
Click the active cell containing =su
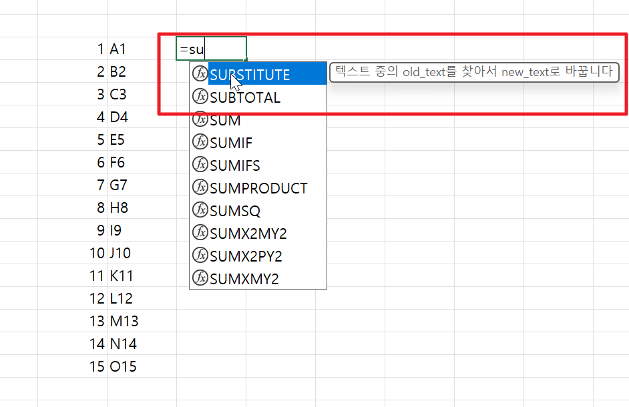tap(212, 49)
